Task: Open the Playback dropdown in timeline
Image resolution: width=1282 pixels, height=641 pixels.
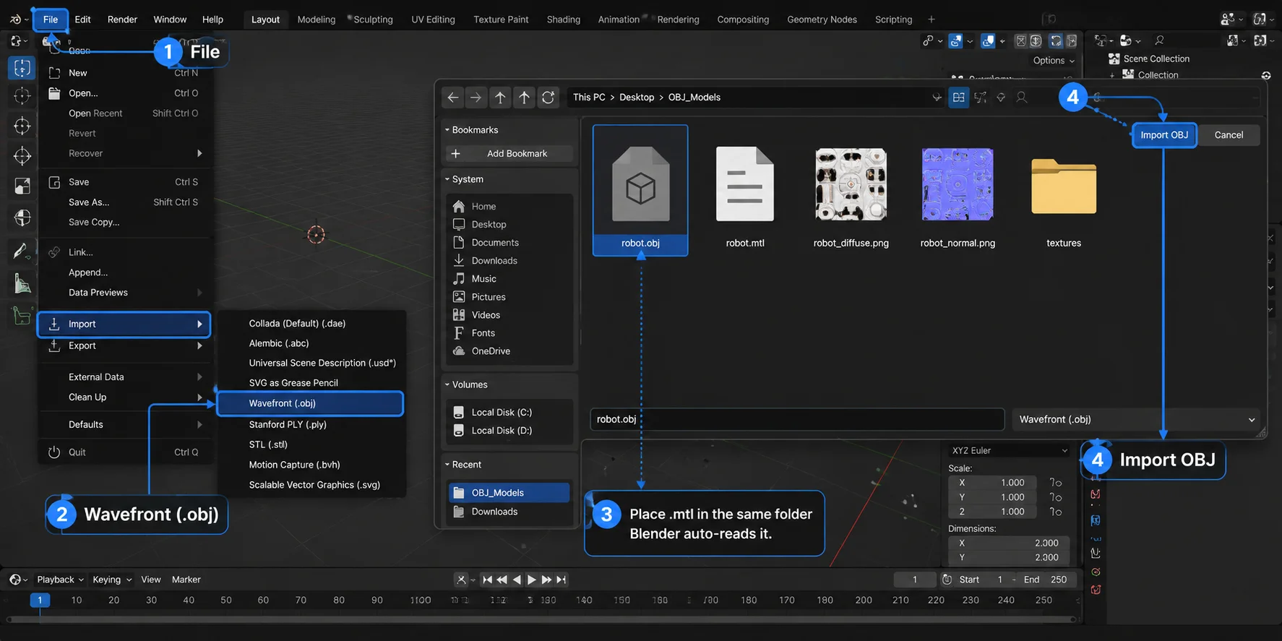Action: tap(61, 580)
